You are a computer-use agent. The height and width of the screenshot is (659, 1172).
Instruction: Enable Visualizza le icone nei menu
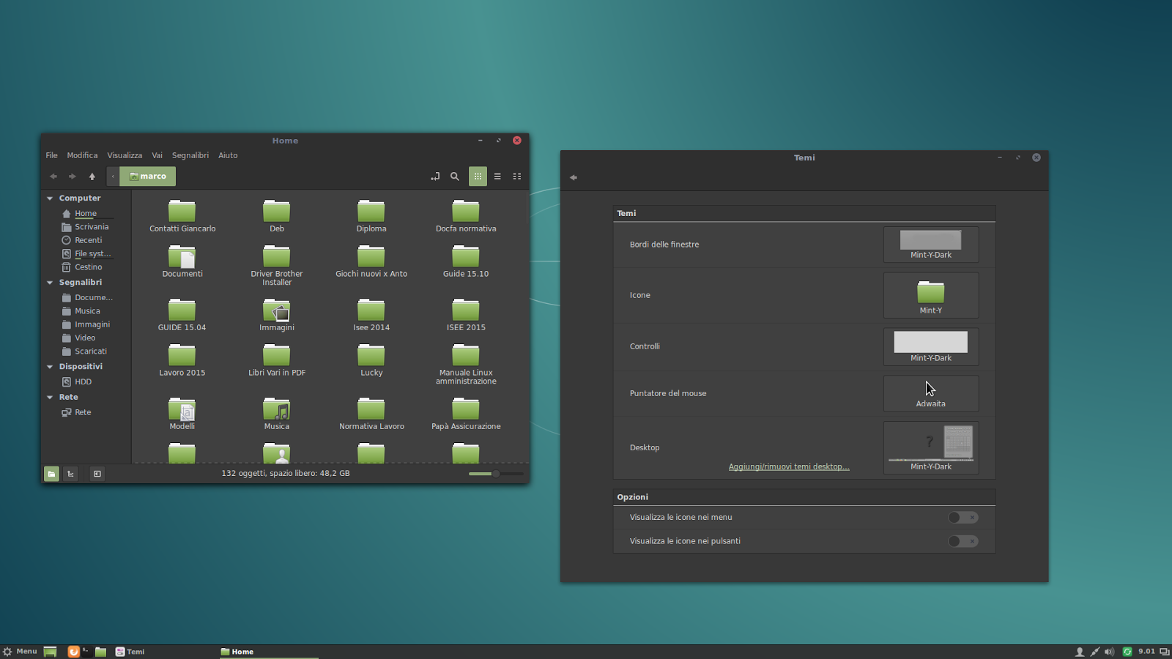point(963,518)
